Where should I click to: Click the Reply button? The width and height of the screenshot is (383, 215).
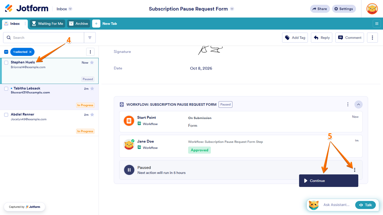point(322,38)
